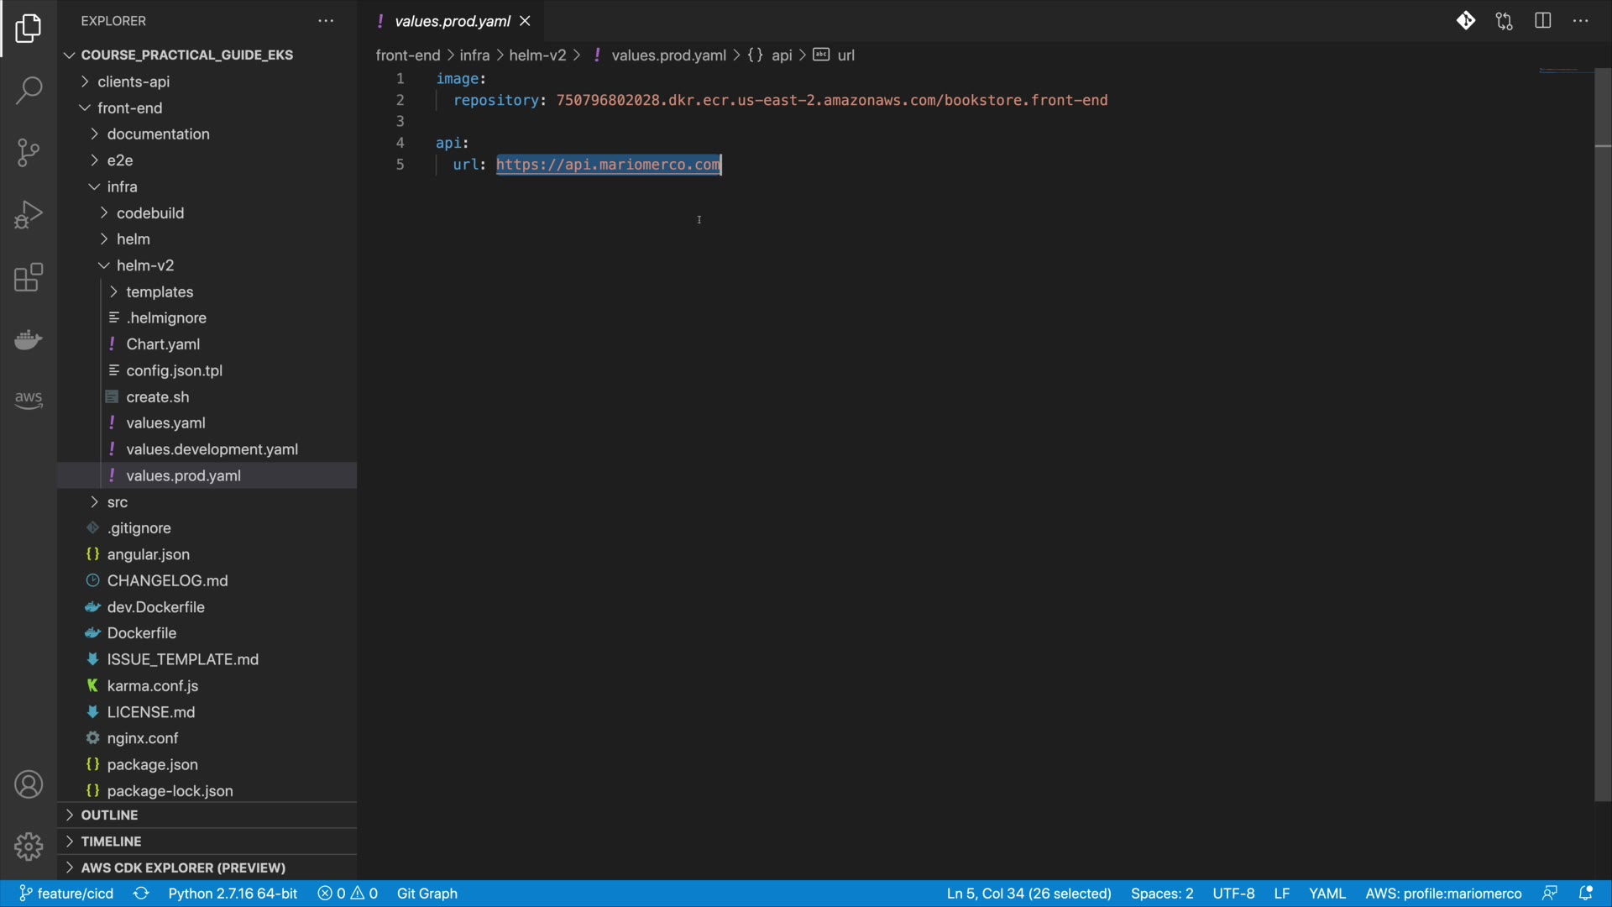1612x907 pixels.
Task: Click the split editor right icon
Action: 1542,21
